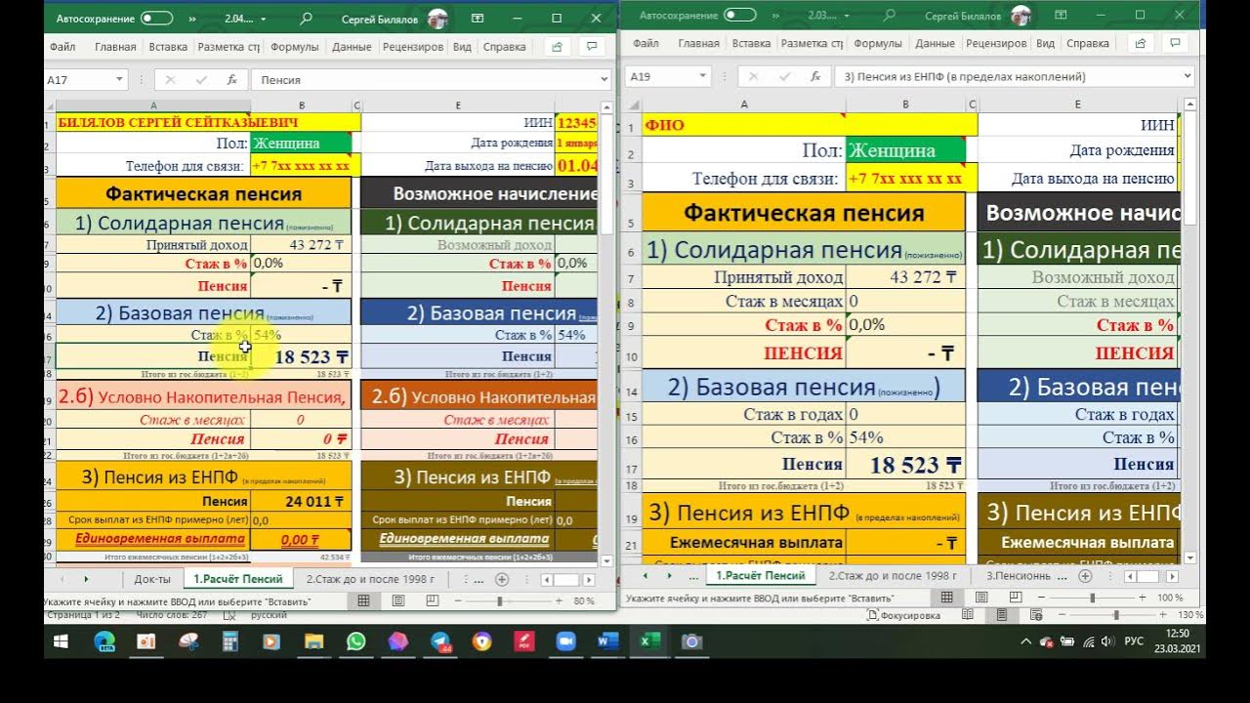
Task: Add new sheet in right Excel window
Action: [x=1084, y=576]
